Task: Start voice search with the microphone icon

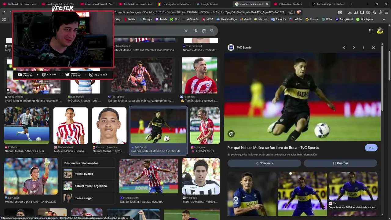Action: 196,31
